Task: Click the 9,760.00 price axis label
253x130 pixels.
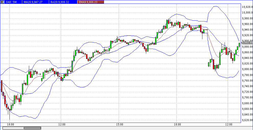Action: 248,81
